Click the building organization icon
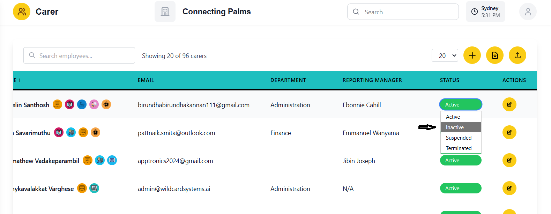 [165, 12]
